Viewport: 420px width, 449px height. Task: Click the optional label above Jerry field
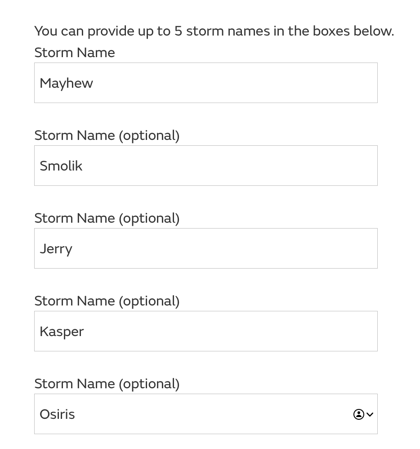[107, 218]
